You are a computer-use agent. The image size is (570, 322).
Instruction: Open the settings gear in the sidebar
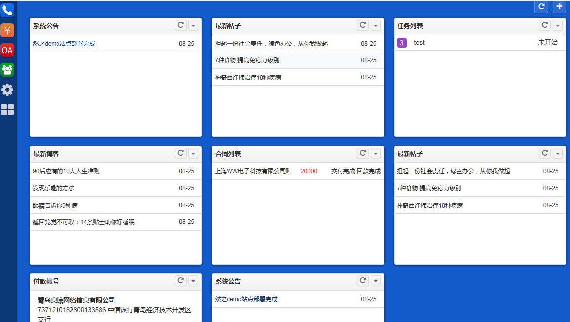pos(8,90)
